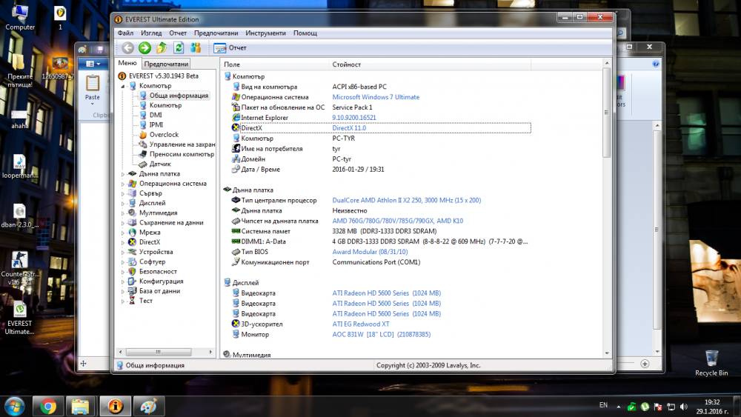Click the Paint taskbar button
The height and width of the screenshot is (417, 741).
[x=148, y=406]
